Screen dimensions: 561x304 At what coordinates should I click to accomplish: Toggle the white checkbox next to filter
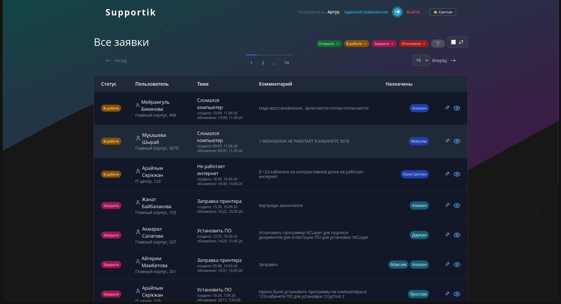coord(453,42)
